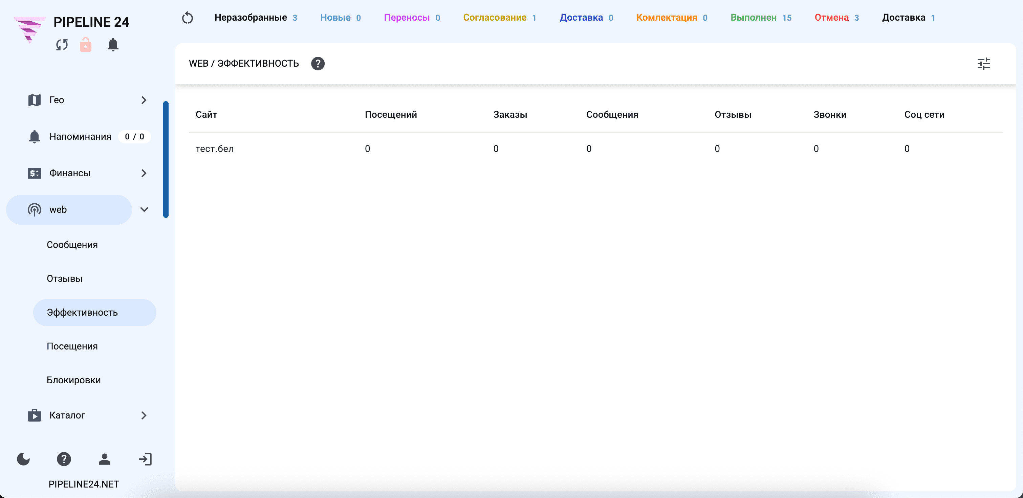
Task: Switch to the Комлектация status tab
Action: [672, 18]
